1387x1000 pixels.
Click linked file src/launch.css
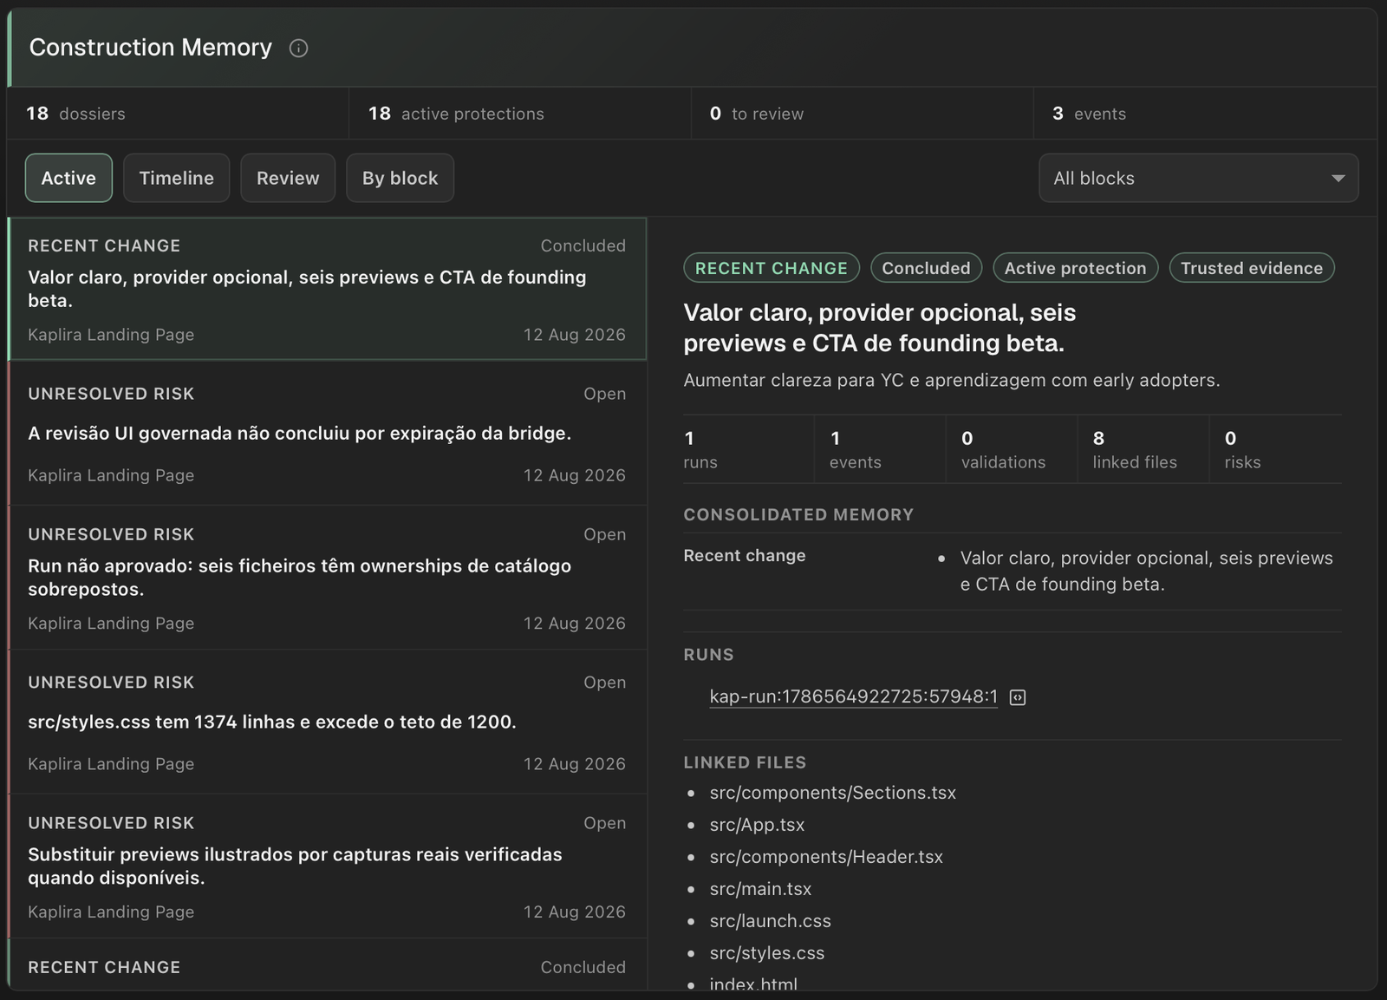770,921
